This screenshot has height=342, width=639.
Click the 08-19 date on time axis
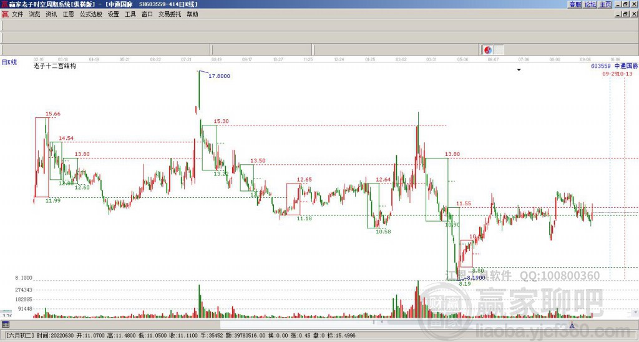(217, 59)
